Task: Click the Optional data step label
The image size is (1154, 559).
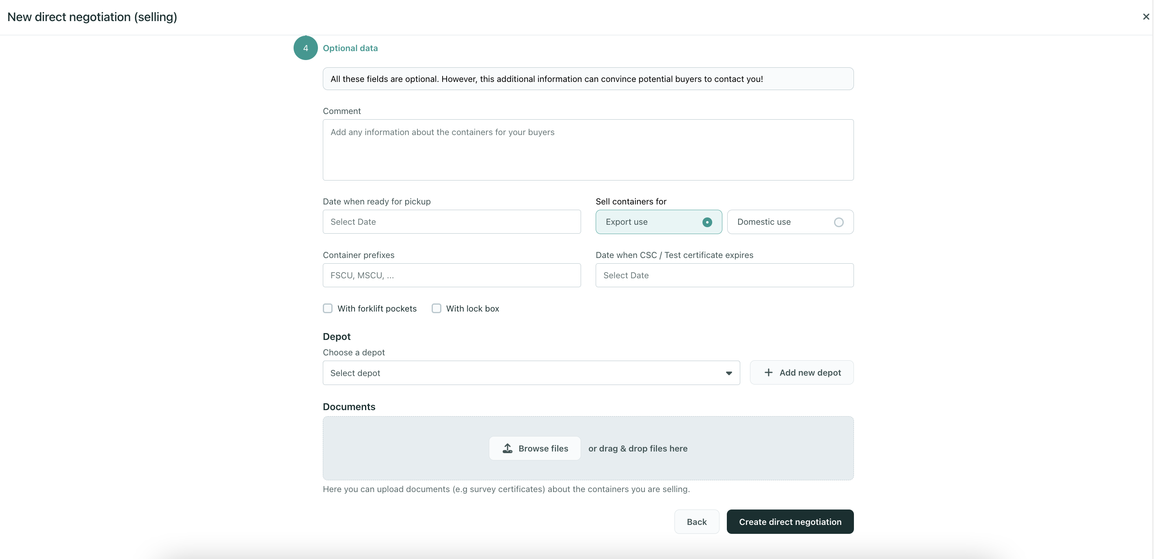Action: pos(350,48)
